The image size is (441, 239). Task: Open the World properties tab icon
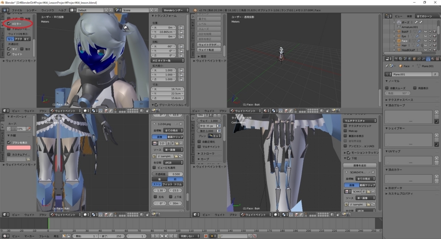(x=410, y=59)
